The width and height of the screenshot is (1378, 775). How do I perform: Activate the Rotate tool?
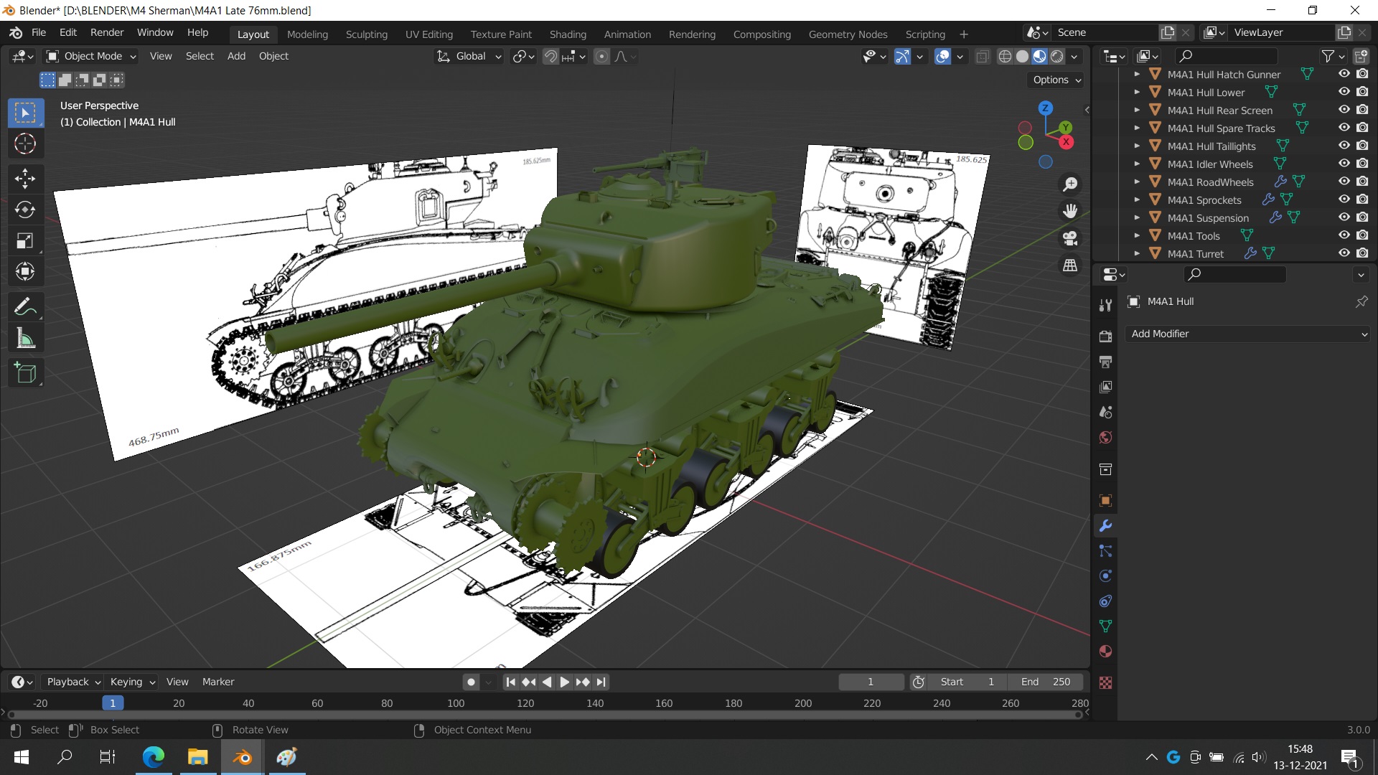pyautogui.click(x=25, y=210)
